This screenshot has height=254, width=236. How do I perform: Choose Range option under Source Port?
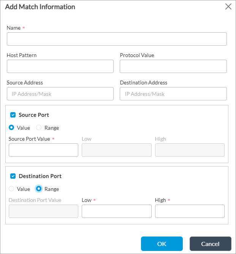(39, 128)
